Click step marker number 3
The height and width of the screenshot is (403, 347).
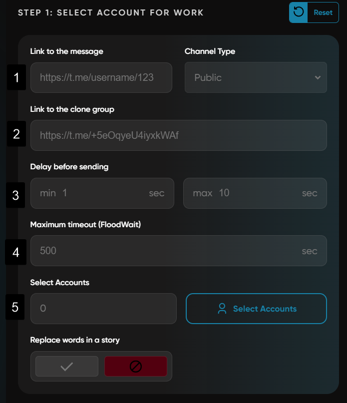(x=15, y=195)
